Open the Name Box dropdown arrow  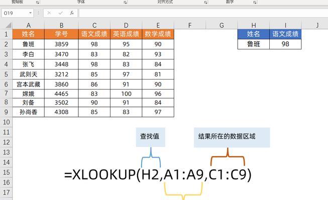30,13
